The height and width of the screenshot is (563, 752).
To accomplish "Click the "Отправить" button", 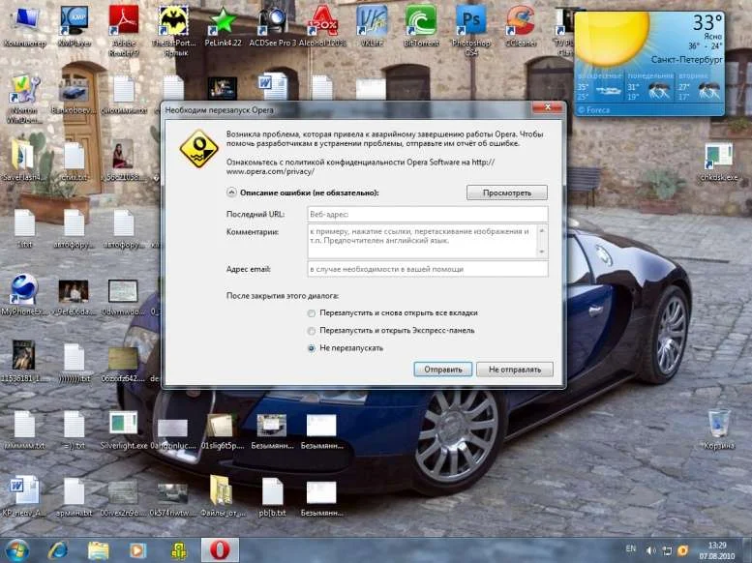I will (x=443, y=370).
